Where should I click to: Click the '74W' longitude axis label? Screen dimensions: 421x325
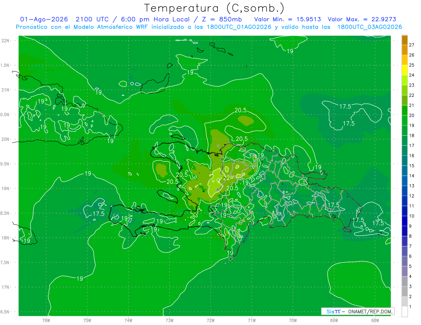(x=128, y=320)
